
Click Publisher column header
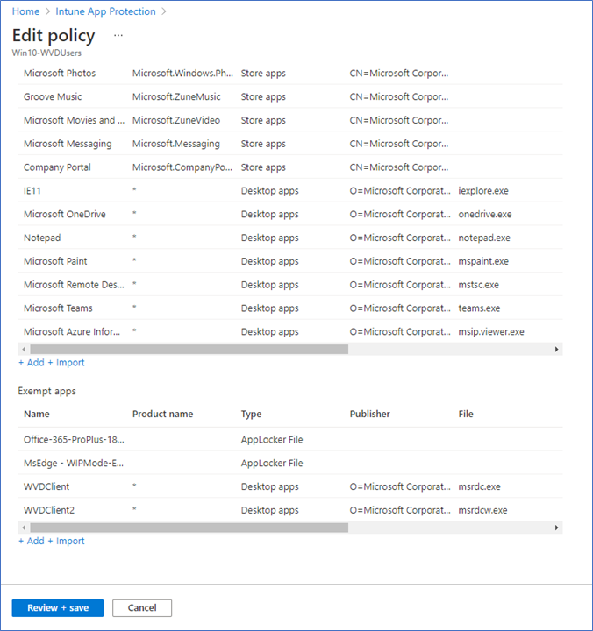point(370,414)
